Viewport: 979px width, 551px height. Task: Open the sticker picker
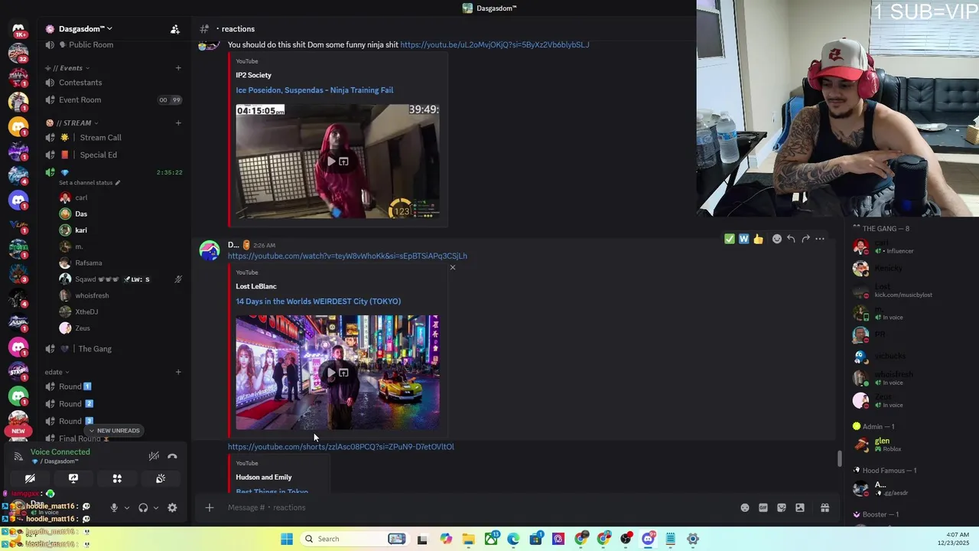tap(782, 507)
